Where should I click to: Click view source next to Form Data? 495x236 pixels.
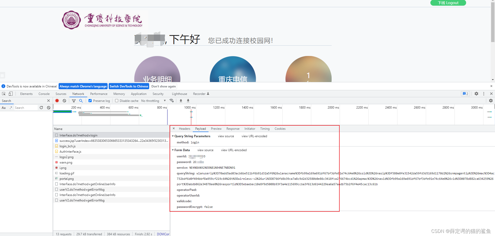click(x=205, y=150)
